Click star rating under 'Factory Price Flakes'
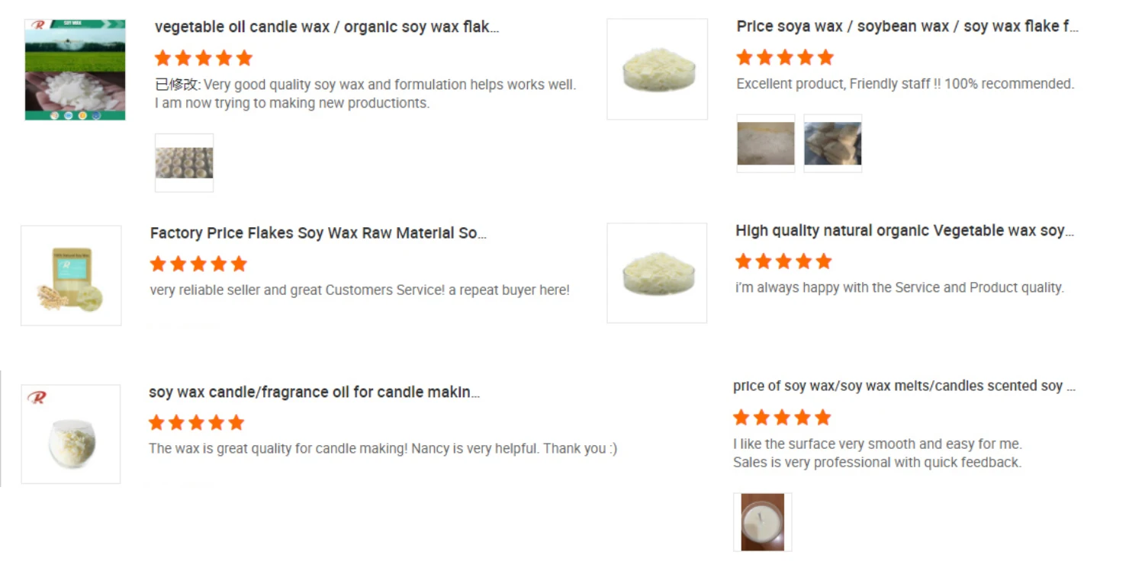Viewport: 1129px width, 561px height. [x=198, y=264]
